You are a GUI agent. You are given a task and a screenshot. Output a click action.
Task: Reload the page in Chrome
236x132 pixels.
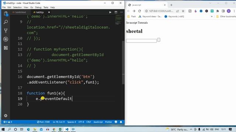pos(139,11)
